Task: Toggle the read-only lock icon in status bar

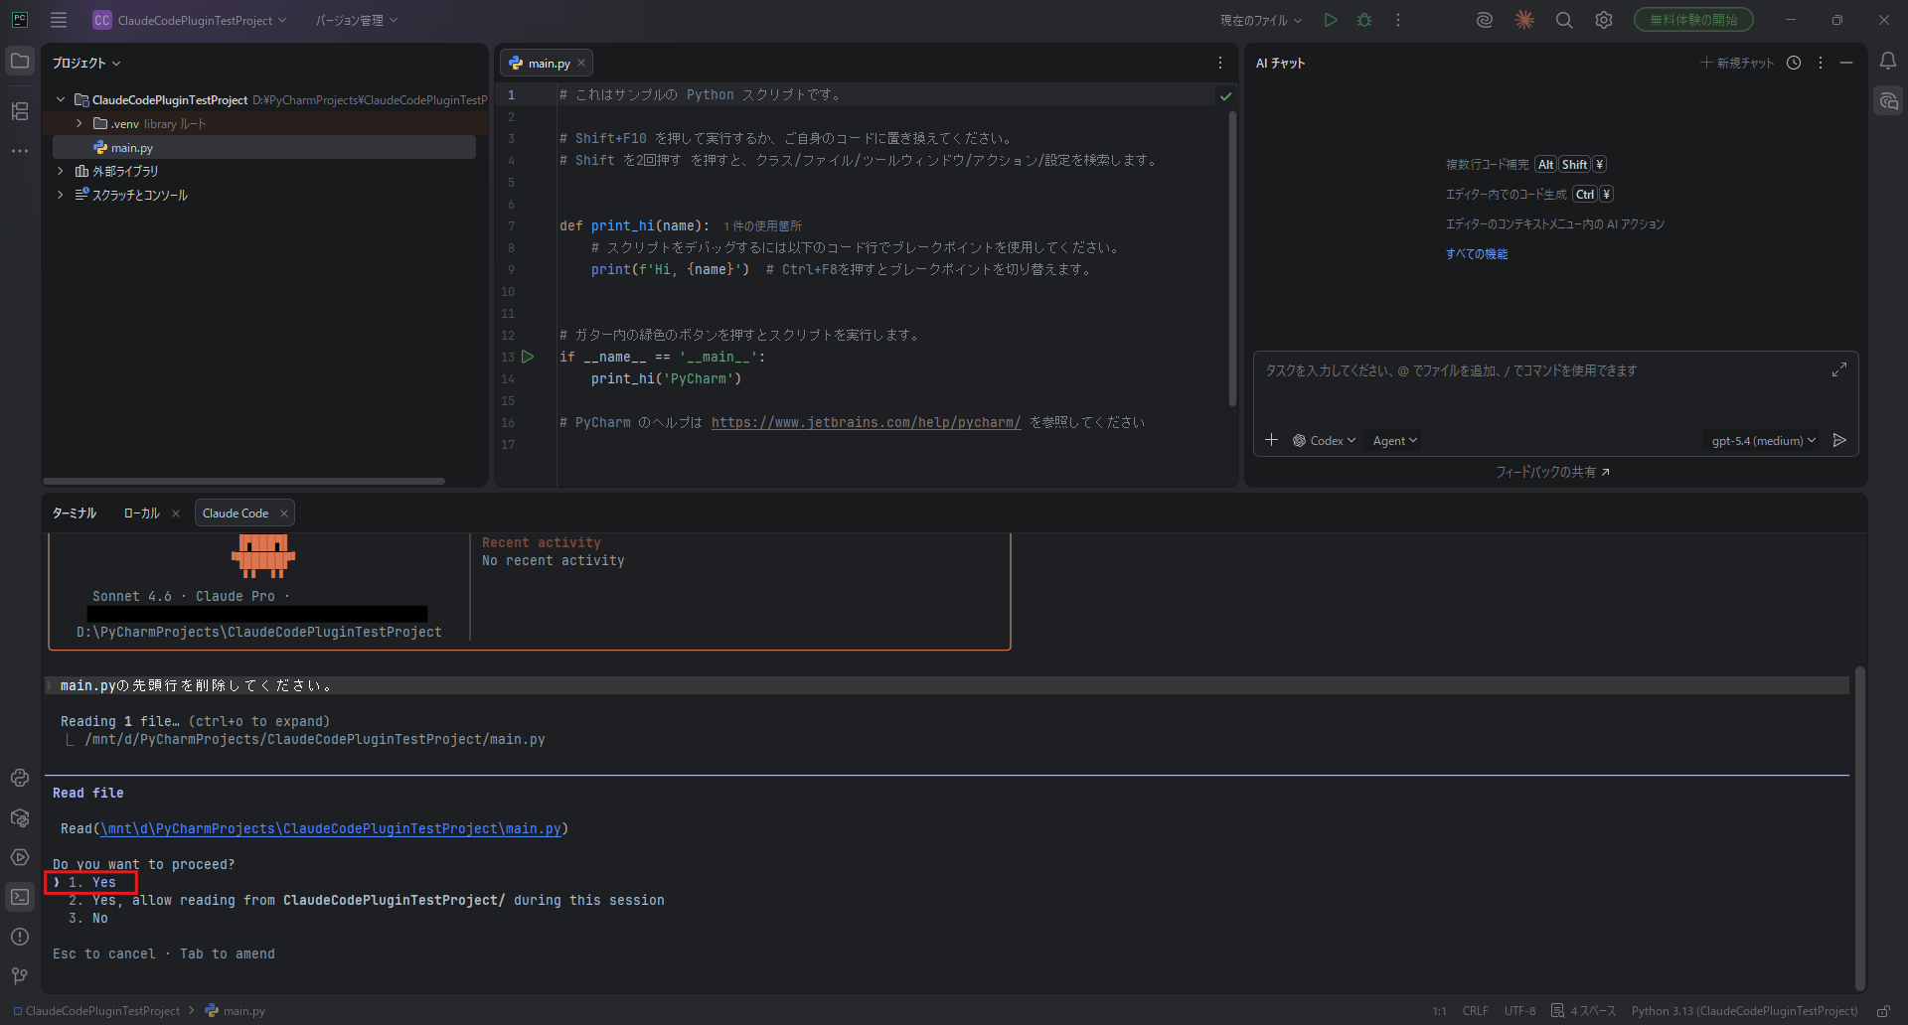Action: click(1883, 1011)
